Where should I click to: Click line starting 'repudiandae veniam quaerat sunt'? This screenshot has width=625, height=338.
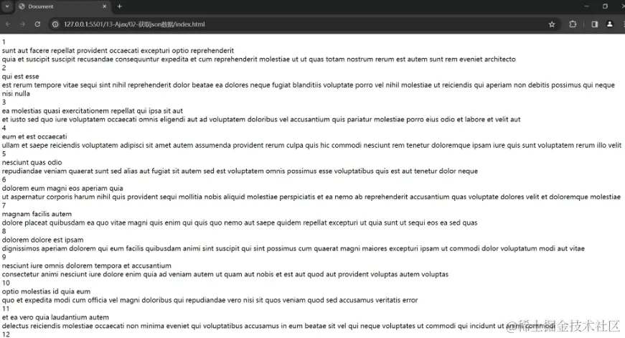(x=240, y=172)
